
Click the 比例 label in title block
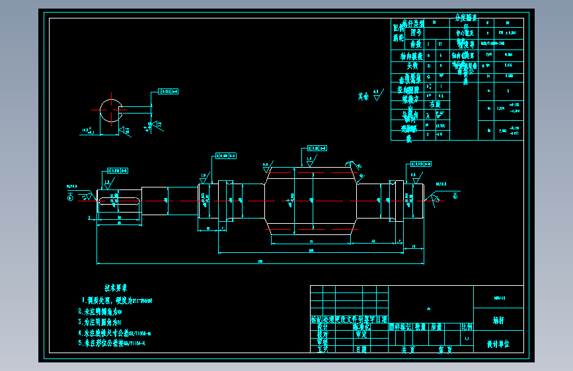pyautogui.click(x=467, y=327)
